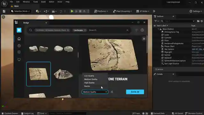Open the Output Log
204x115 pixels.
click(x=27, y=113)
